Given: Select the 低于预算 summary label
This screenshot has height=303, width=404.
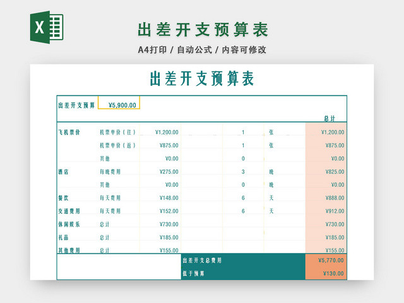Looking at the screenshot, I should [194, 273].
